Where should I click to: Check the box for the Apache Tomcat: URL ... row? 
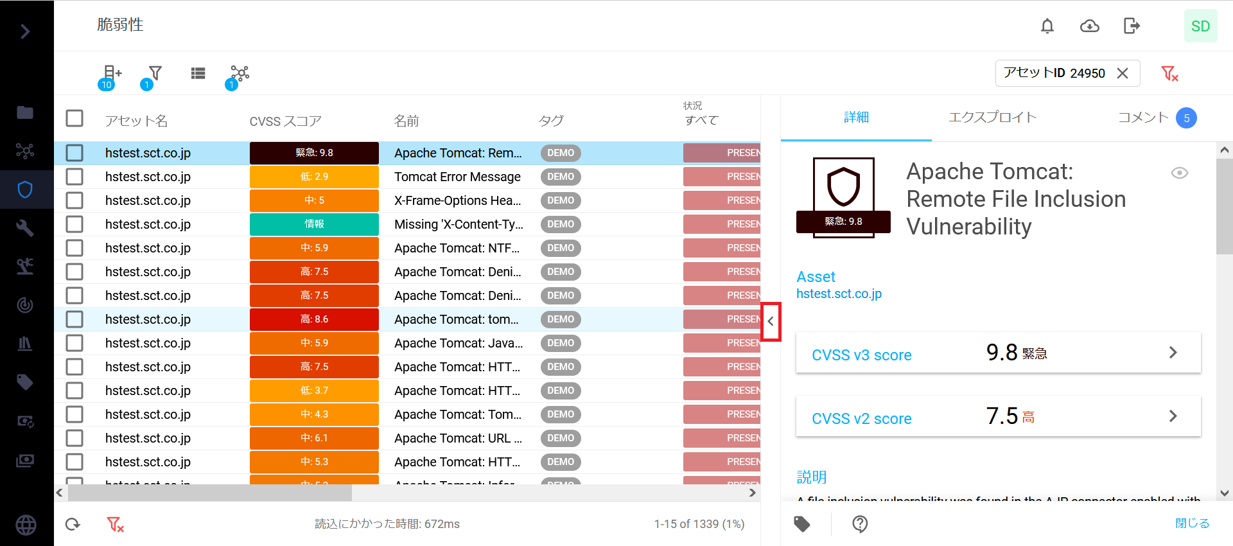click(74, 438)
